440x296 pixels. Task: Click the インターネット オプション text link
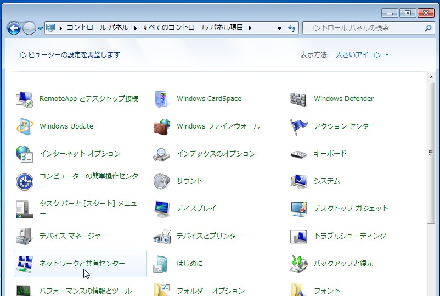[80, 153]
